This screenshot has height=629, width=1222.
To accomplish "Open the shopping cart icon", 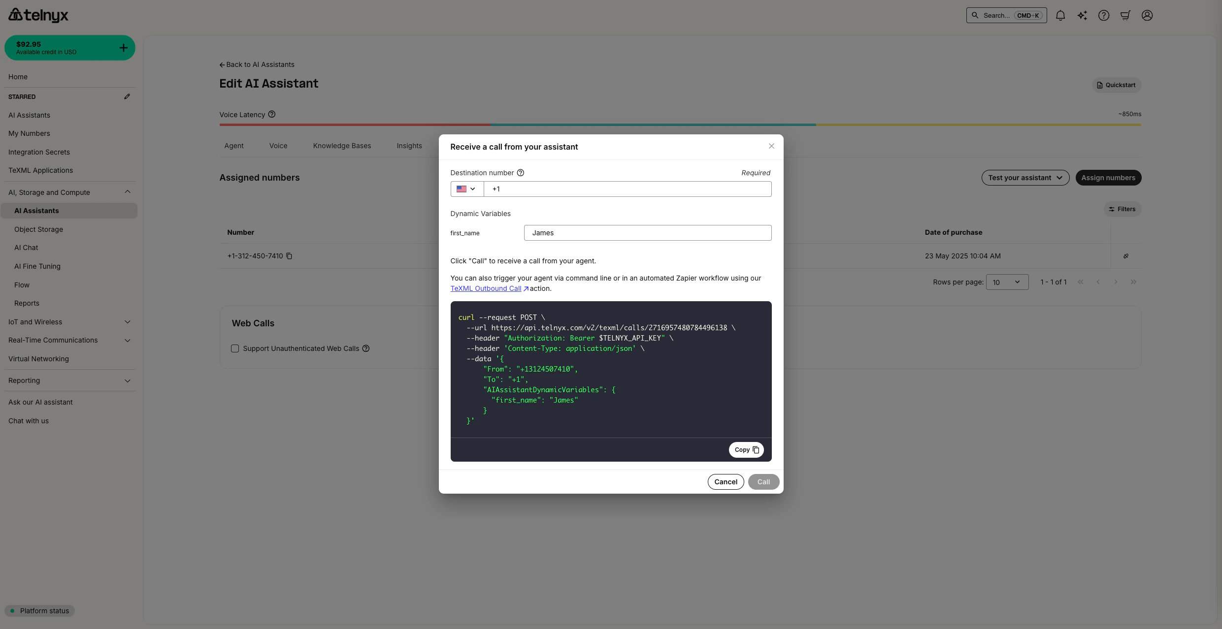I will click(x=1125, y=15).
